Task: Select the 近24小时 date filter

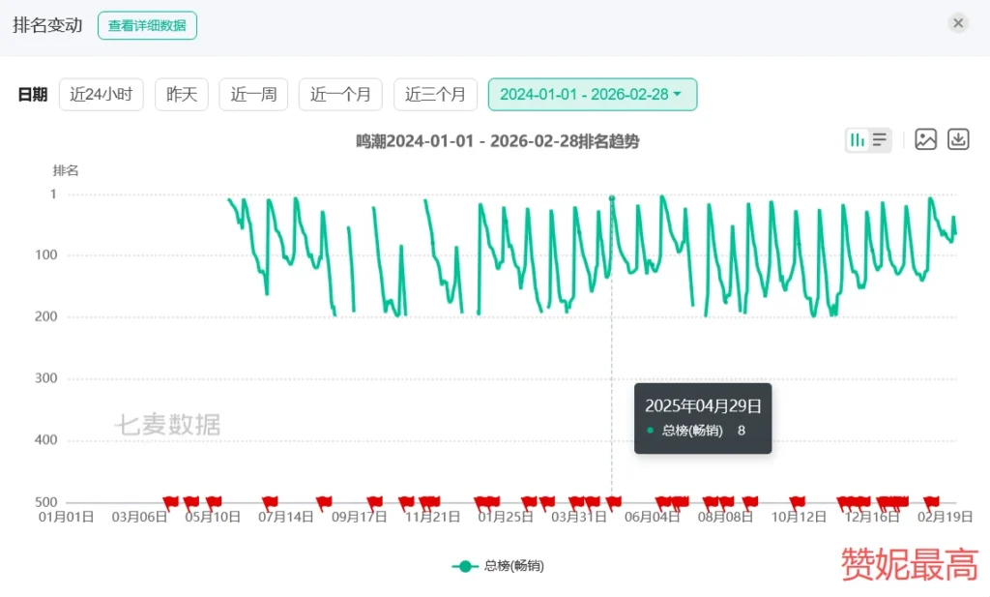Action: (x=101, y=95)
